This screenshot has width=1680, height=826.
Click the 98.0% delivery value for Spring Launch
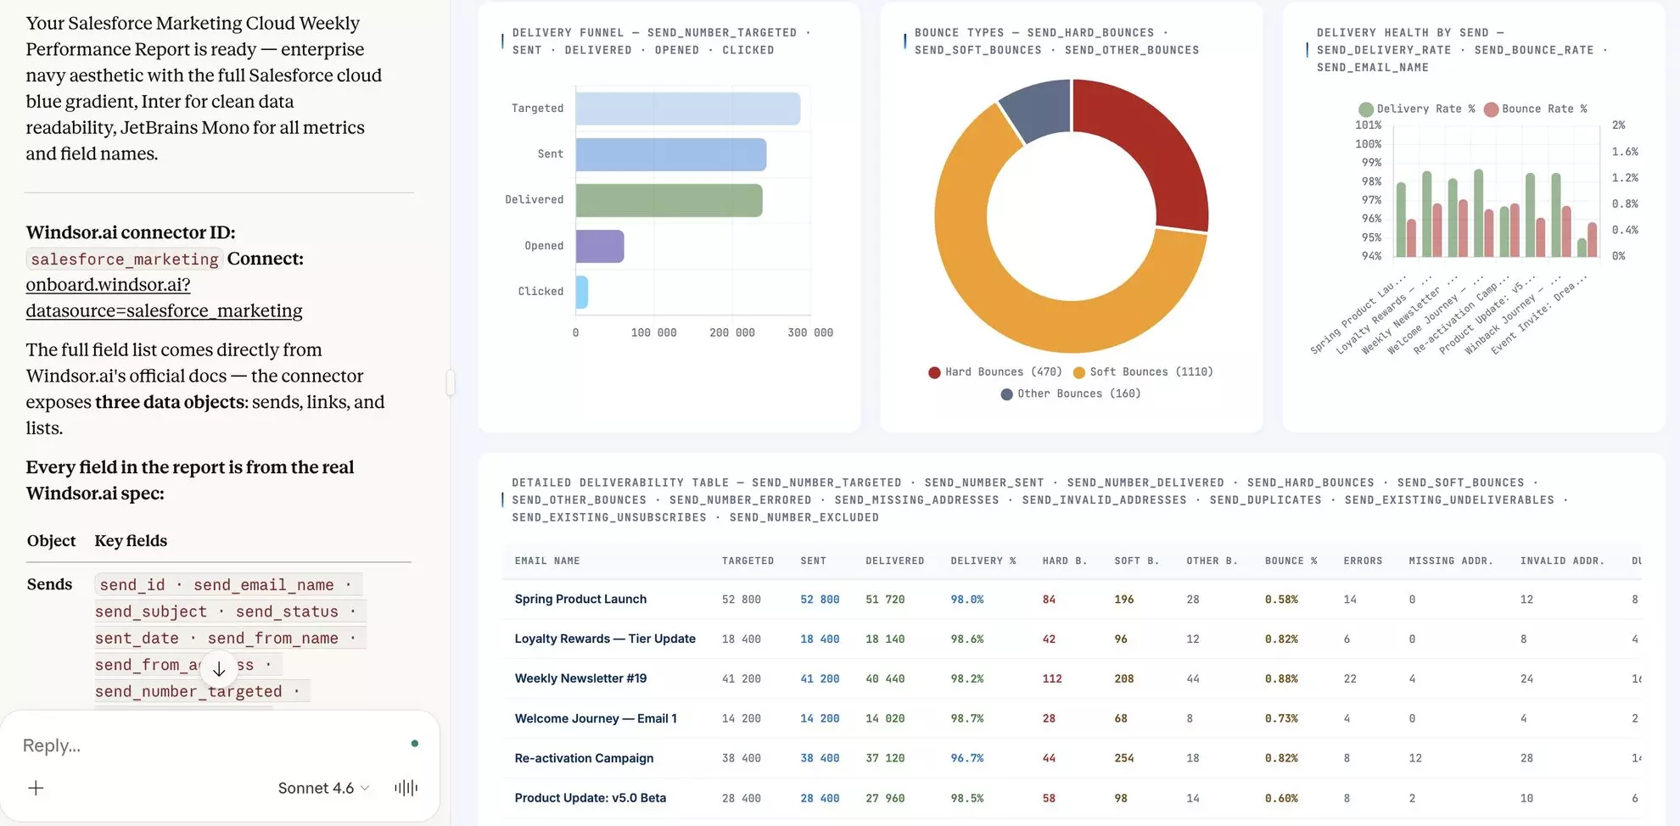[x=967, y=600]
